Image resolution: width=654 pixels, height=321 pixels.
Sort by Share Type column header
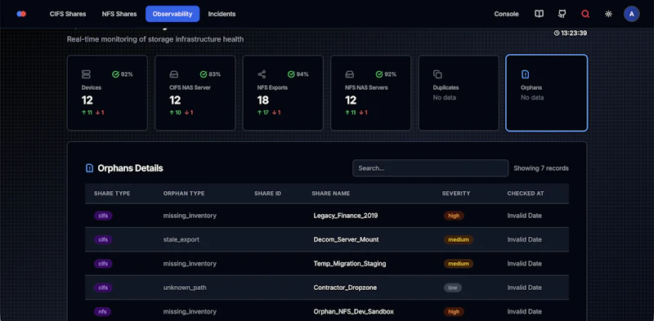tap(112, 194)
